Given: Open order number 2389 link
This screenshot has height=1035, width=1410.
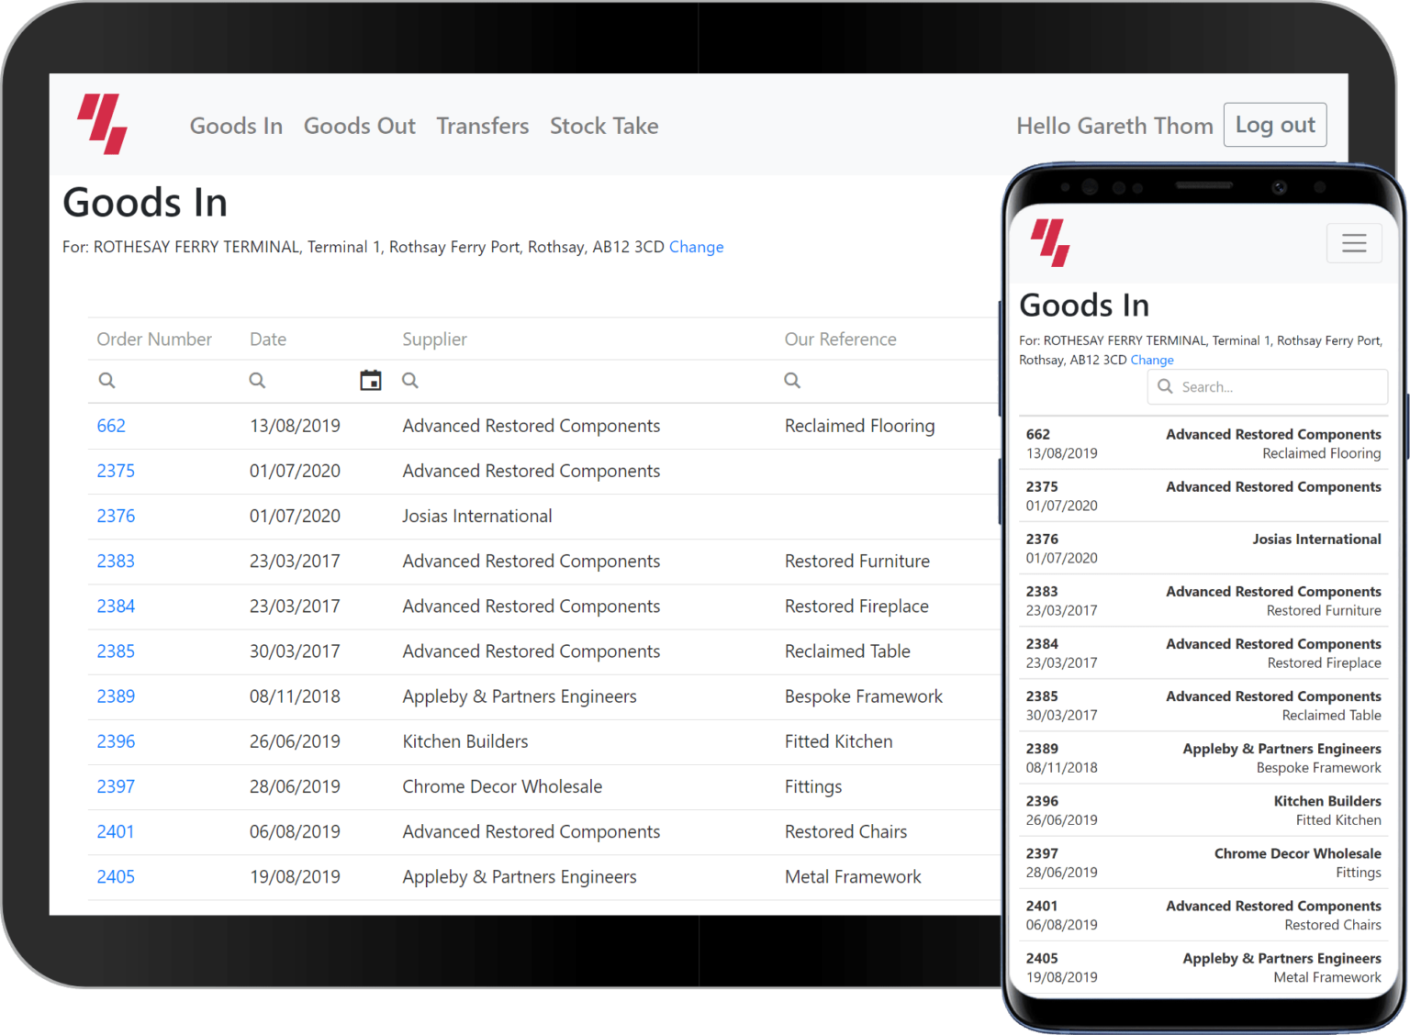Looking at the screenshot, I should point(116,696).
